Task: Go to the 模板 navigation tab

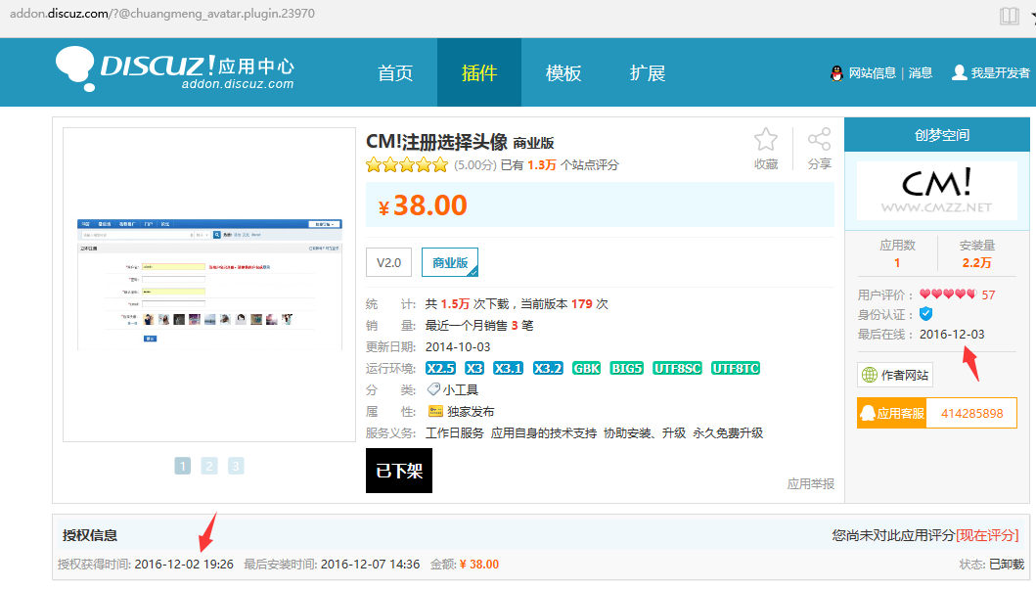Action: coord(563,72)
